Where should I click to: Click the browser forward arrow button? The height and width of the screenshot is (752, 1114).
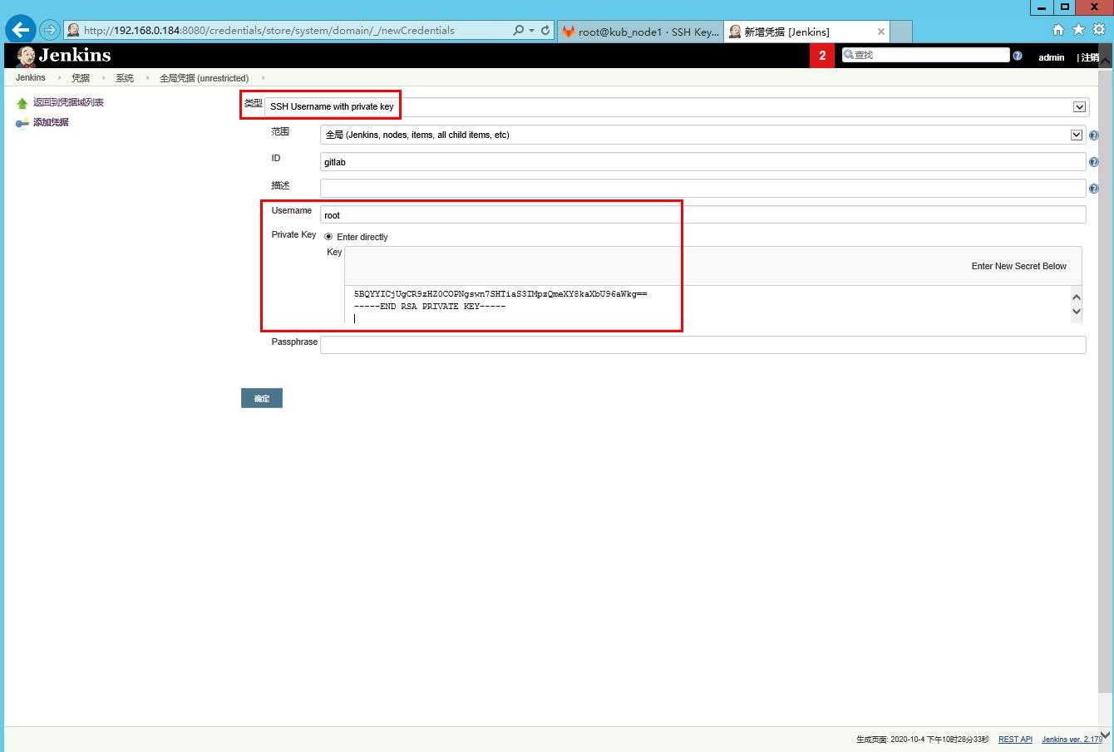[x=50, y=30]
